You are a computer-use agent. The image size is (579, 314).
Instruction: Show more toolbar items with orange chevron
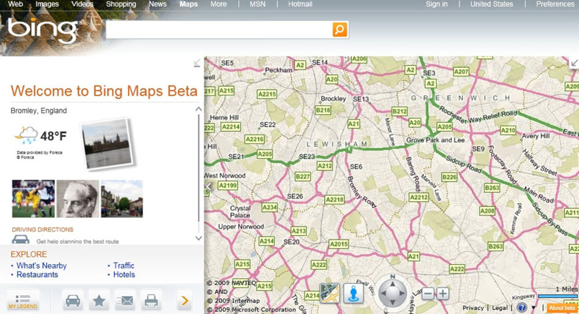[x=184, y=301]
